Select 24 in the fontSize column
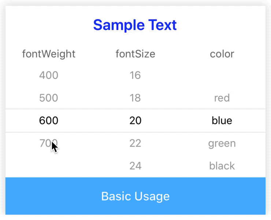Image resolution: width=271 pixels, height=220 pixels. pos(135,166)
